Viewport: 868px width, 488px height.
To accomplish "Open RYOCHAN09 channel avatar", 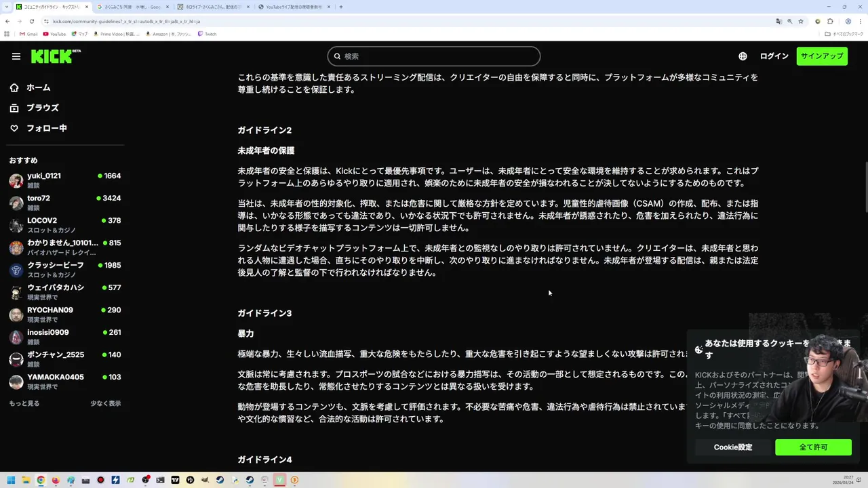I will (x=16, y=314).
